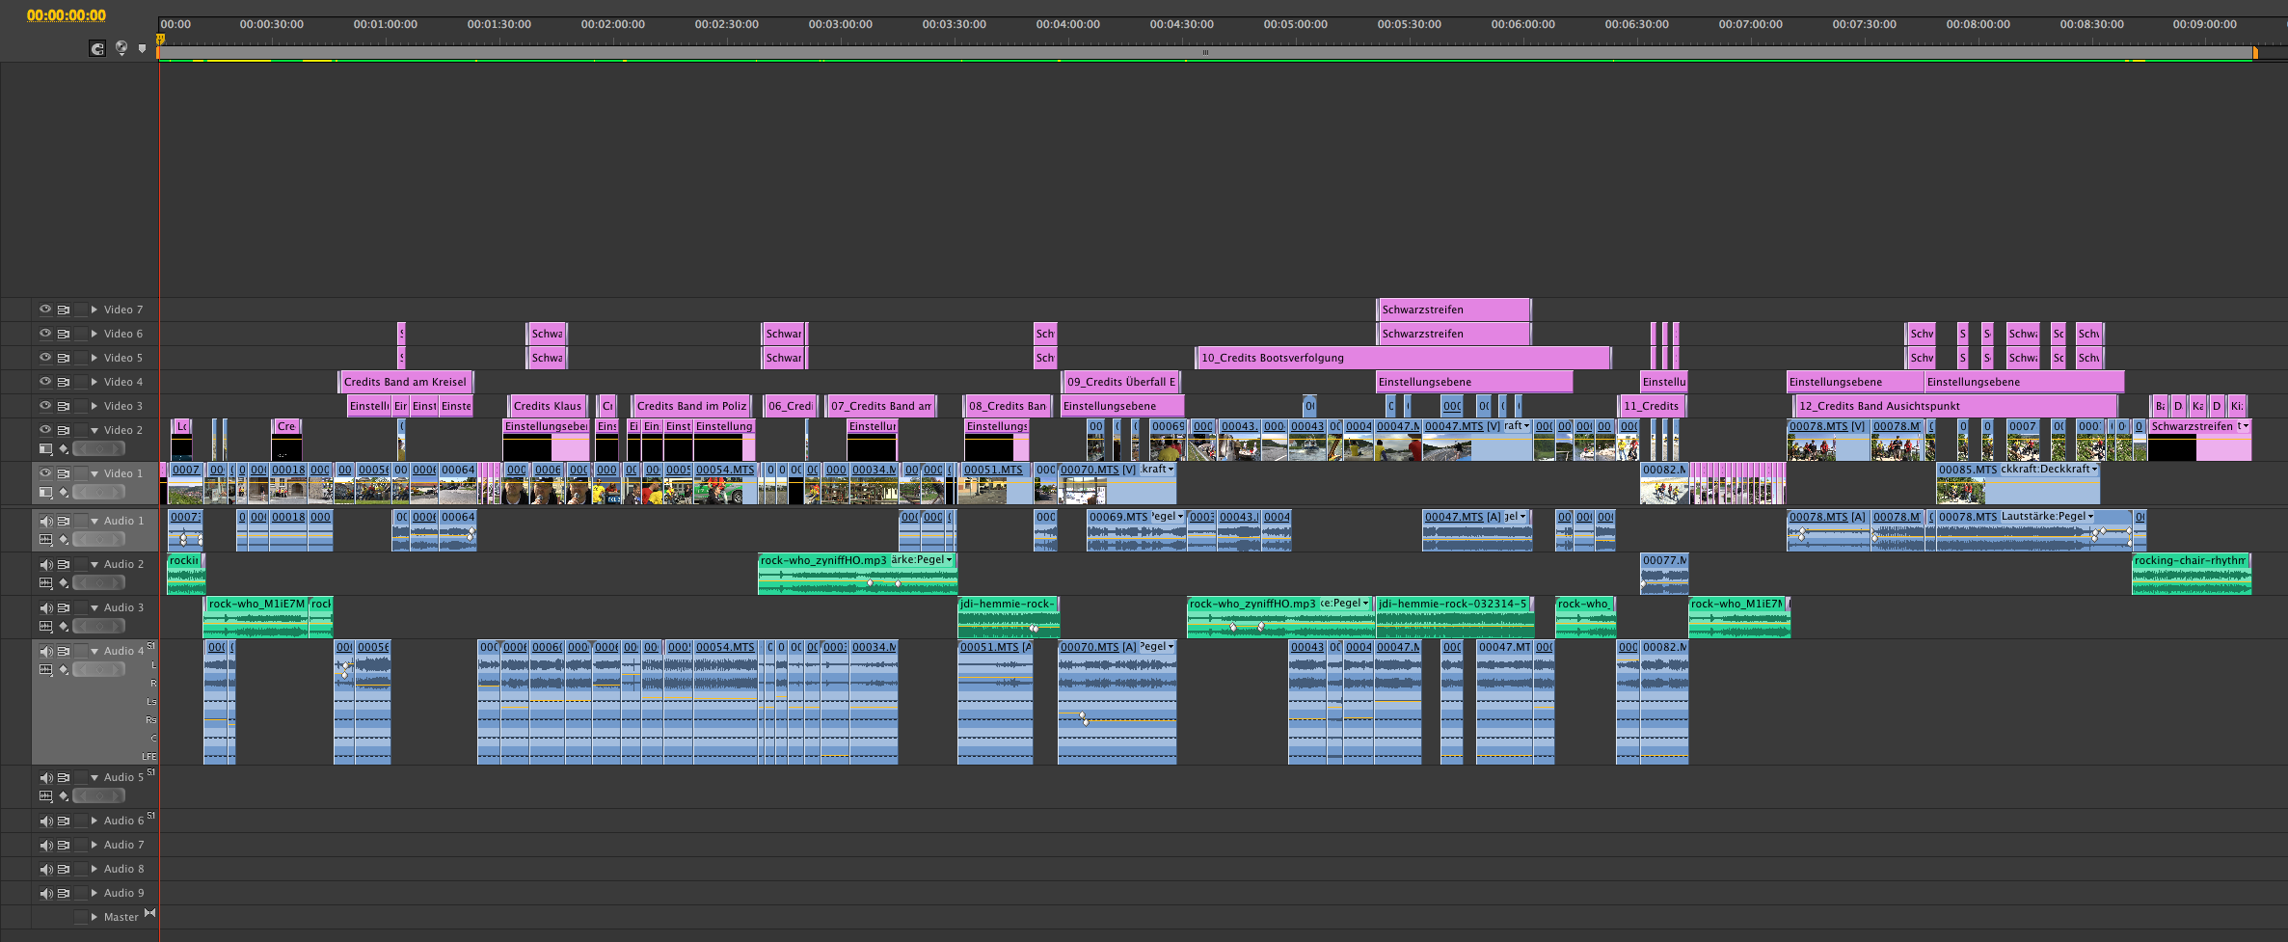The height and width of the screenshot is (942, 2288).
Task: Click Set Display Style icon on Video 2
Action: click(45, 448)
